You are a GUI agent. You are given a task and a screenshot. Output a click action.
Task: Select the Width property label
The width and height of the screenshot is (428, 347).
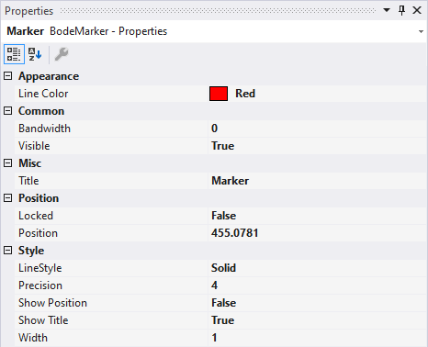click(33, 338)
